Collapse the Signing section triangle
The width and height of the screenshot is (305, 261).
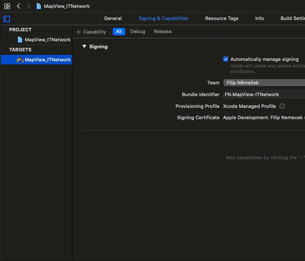85,47
